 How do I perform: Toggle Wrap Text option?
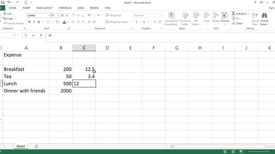113,15
